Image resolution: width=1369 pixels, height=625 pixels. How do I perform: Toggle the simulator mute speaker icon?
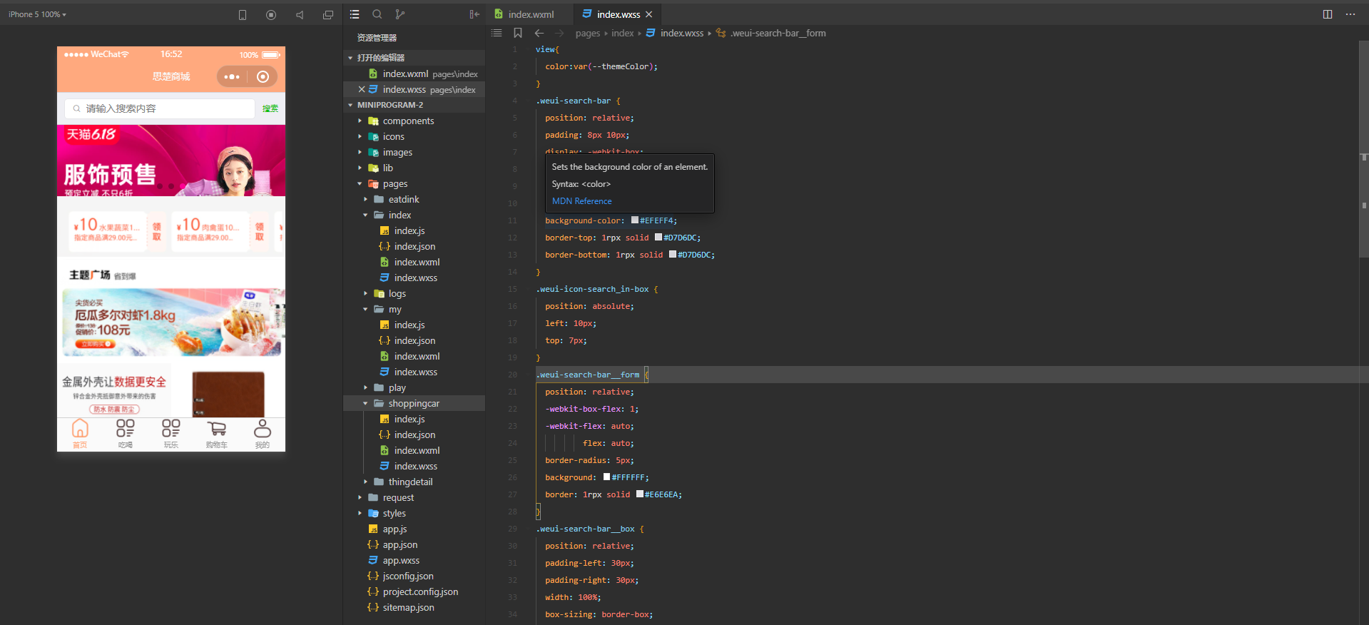300,15
